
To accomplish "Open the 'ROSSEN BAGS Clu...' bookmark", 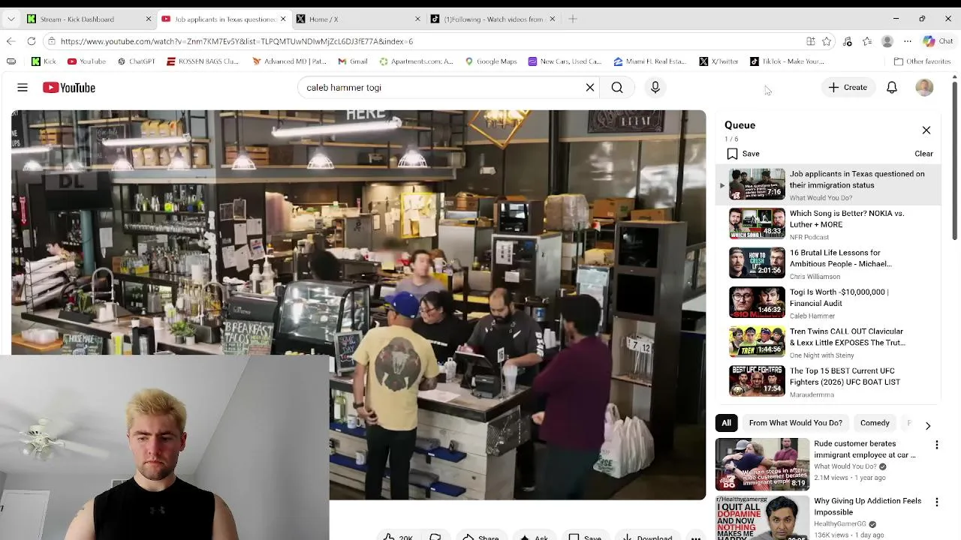I will click(203, 61).
